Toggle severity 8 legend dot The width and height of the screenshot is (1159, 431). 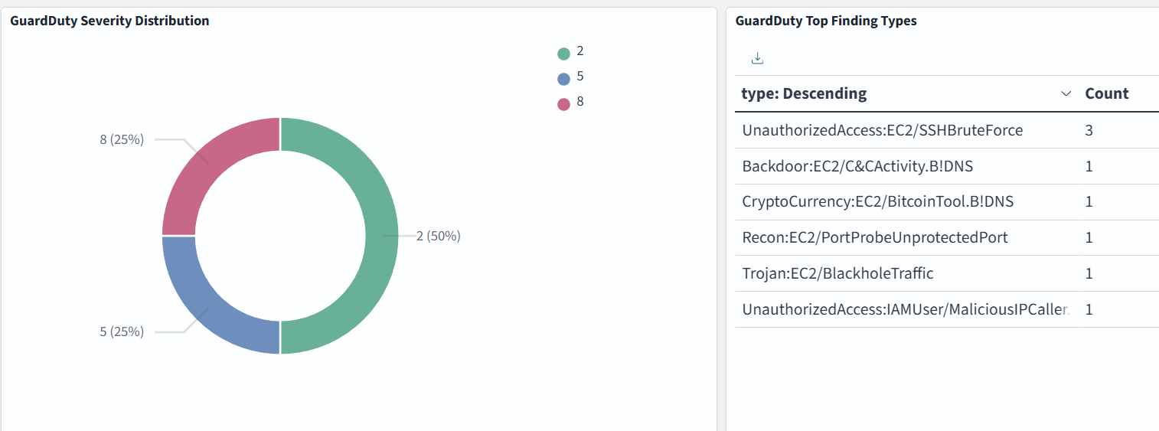click(564, 104)
